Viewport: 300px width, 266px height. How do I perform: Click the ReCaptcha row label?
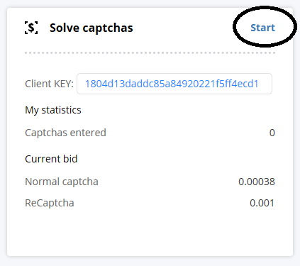[50, 203]
